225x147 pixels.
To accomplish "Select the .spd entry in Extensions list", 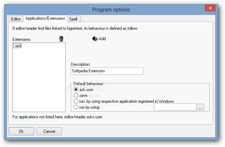I will click(17, 46).
